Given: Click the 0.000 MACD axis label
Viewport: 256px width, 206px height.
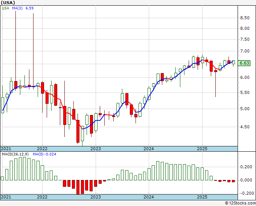Looking at the screenshot, I should click(x=246, y=180).
